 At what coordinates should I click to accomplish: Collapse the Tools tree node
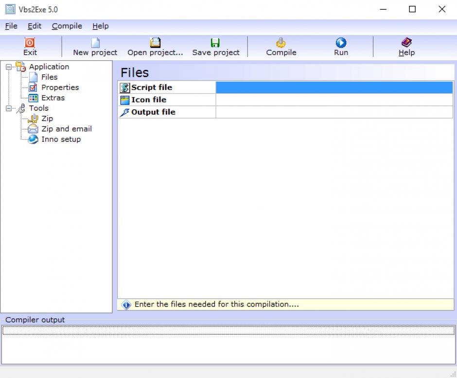[9, 108]
